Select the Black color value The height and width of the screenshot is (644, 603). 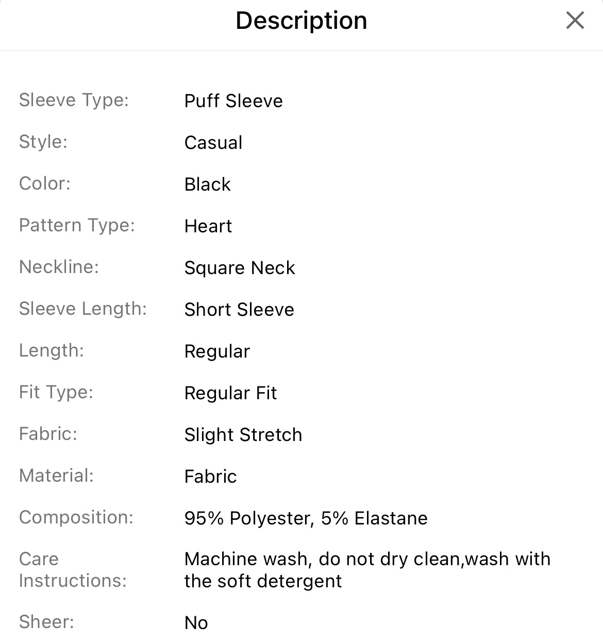(208, 184)
